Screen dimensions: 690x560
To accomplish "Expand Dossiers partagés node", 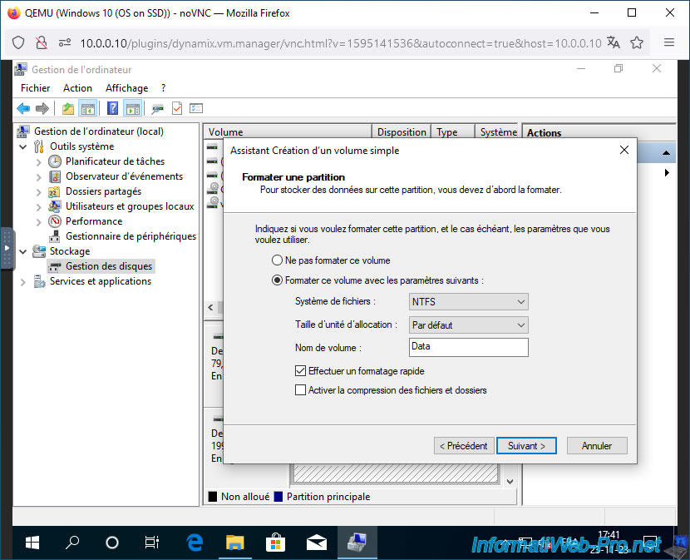I will tap(39, 192).
